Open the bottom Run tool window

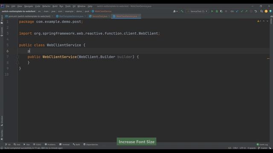coord(26,144)
